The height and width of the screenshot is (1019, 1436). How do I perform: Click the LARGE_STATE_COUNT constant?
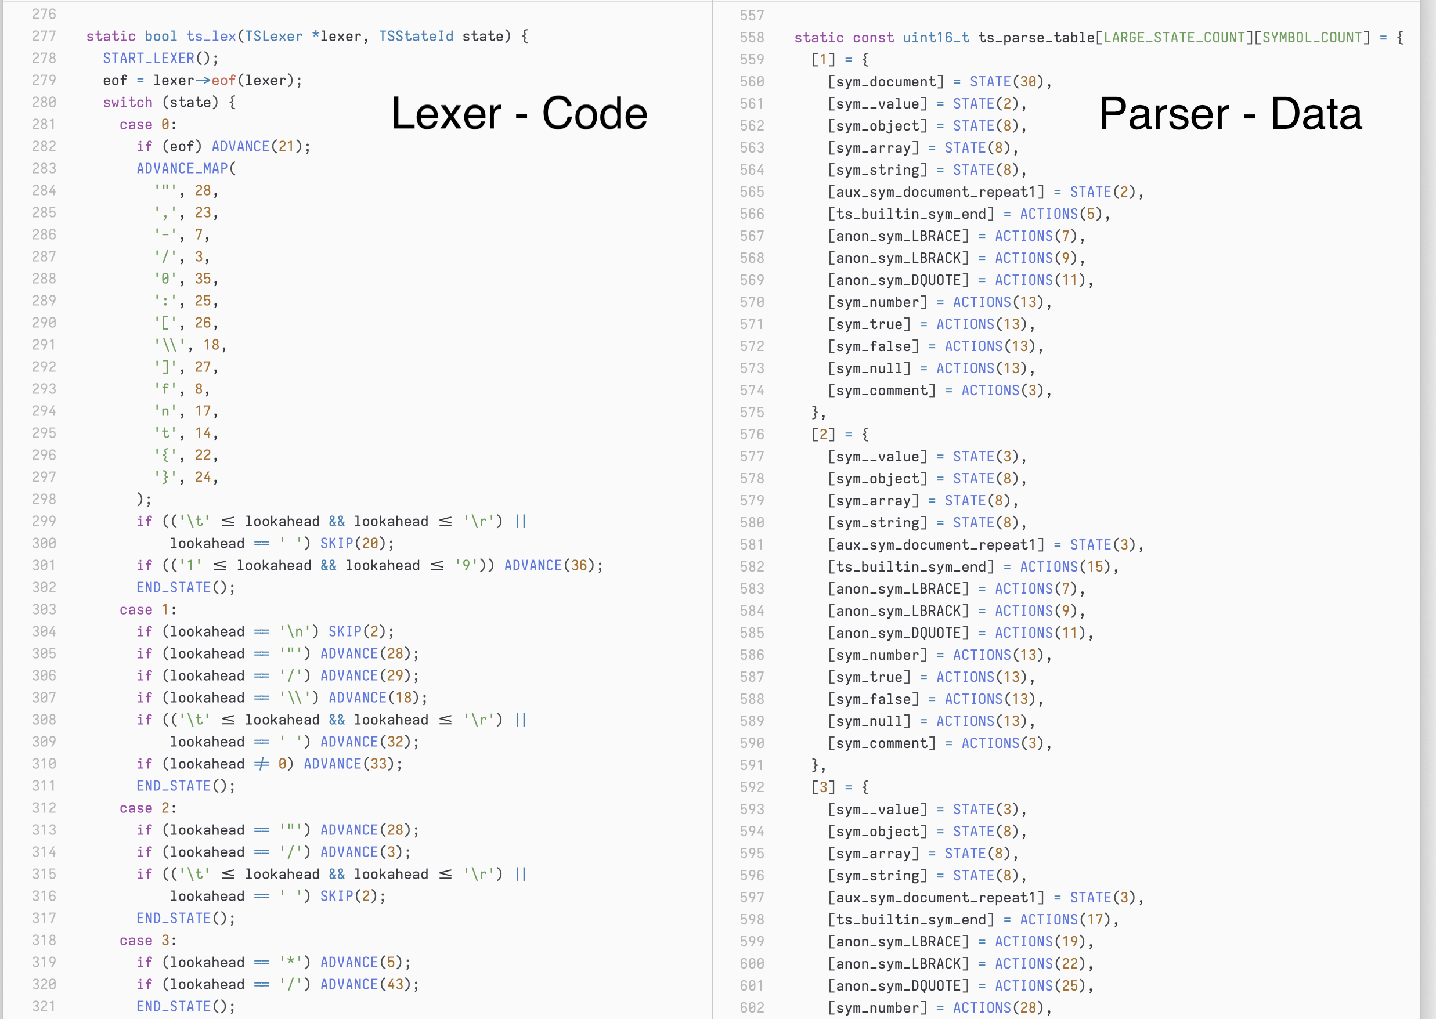pos(1174,38)
